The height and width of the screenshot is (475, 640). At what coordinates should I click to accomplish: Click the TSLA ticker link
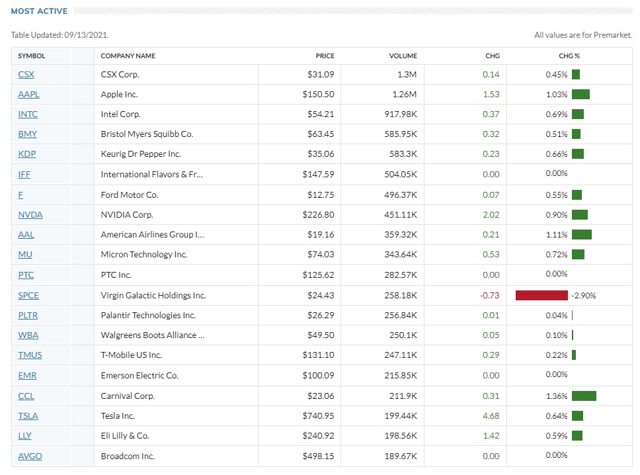pyautogui.click(x=28, y=415)
